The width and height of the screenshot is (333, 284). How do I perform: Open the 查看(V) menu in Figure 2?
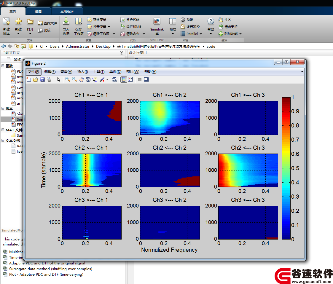pos(66,72)
